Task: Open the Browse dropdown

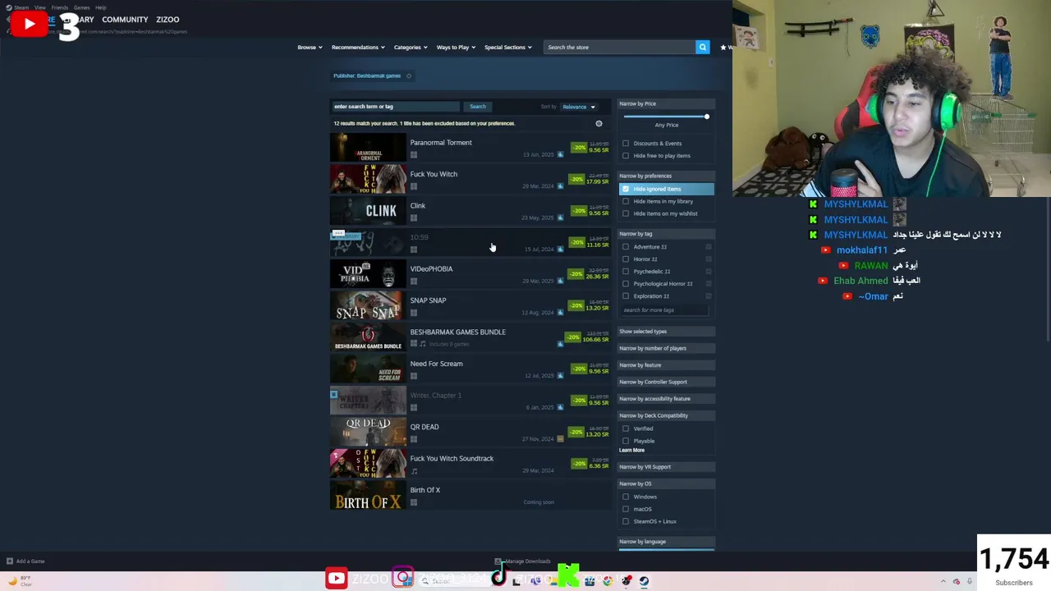Action: point(310,47)
